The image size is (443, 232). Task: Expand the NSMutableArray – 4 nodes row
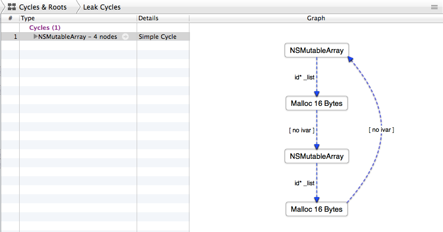tap(36, 37)
